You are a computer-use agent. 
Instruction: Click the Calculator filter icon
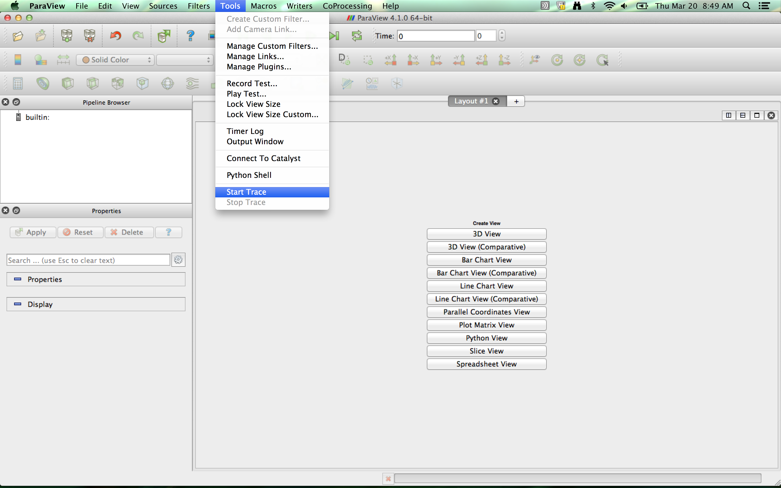click(x=18, y=84)
